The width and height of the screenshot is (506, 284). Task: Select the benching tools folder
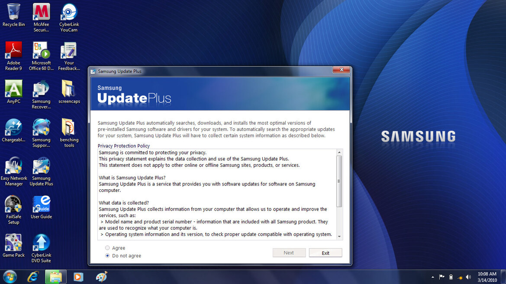69,133
